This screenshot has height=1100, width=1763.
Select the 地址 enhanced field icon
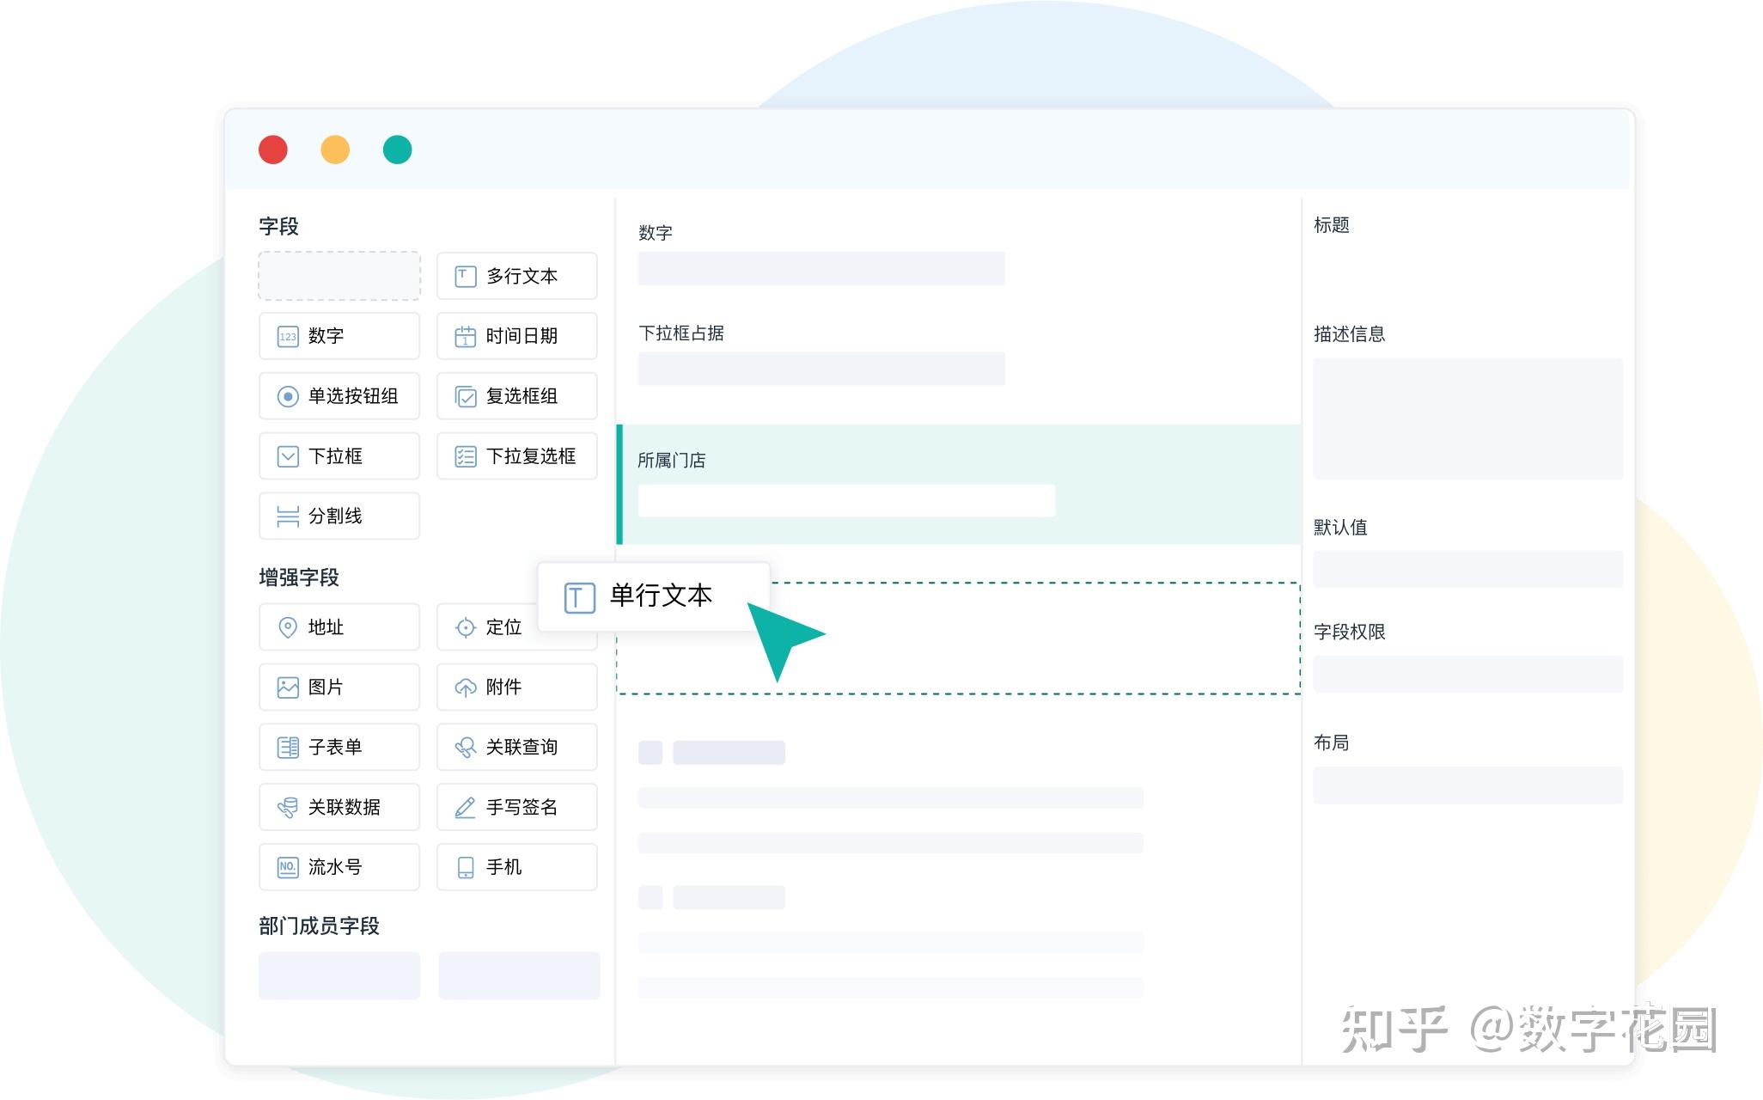click(x=285, y=627)
